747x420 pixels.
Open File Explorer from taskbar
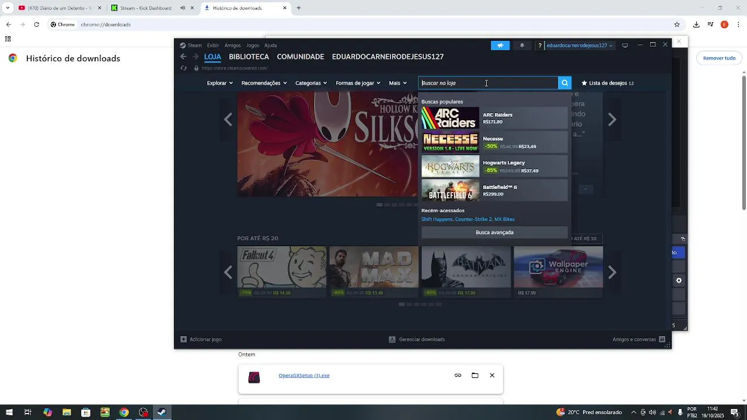67,412
